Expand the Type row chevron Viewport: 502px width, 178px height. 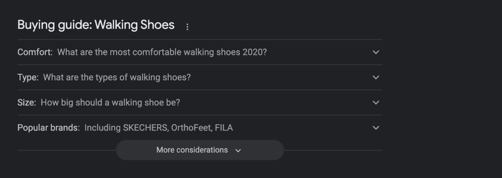[x=376, y=77]
